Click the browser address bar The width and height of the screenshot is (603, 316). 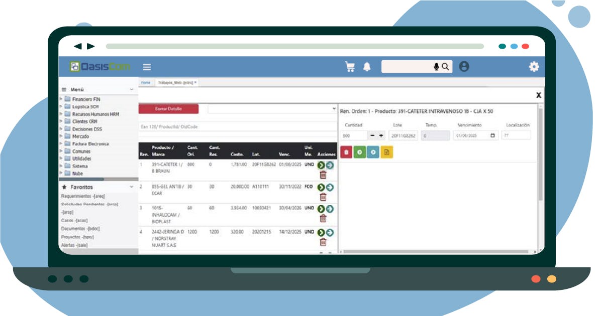[x=294, y=46]
